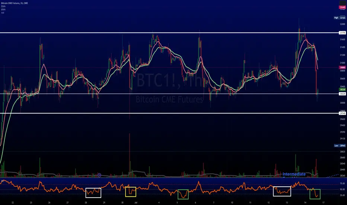Click date 28 on the time axis
The image size is (347, 205).
click(x=86, y=202)
